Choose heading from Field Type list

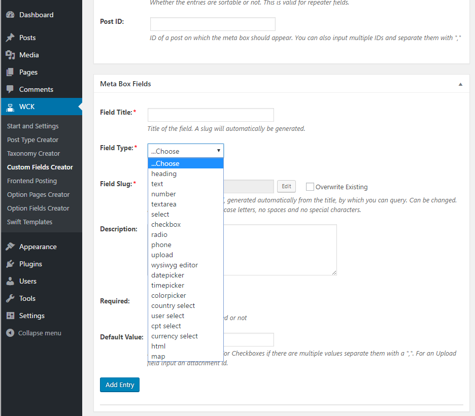[186, 174]
